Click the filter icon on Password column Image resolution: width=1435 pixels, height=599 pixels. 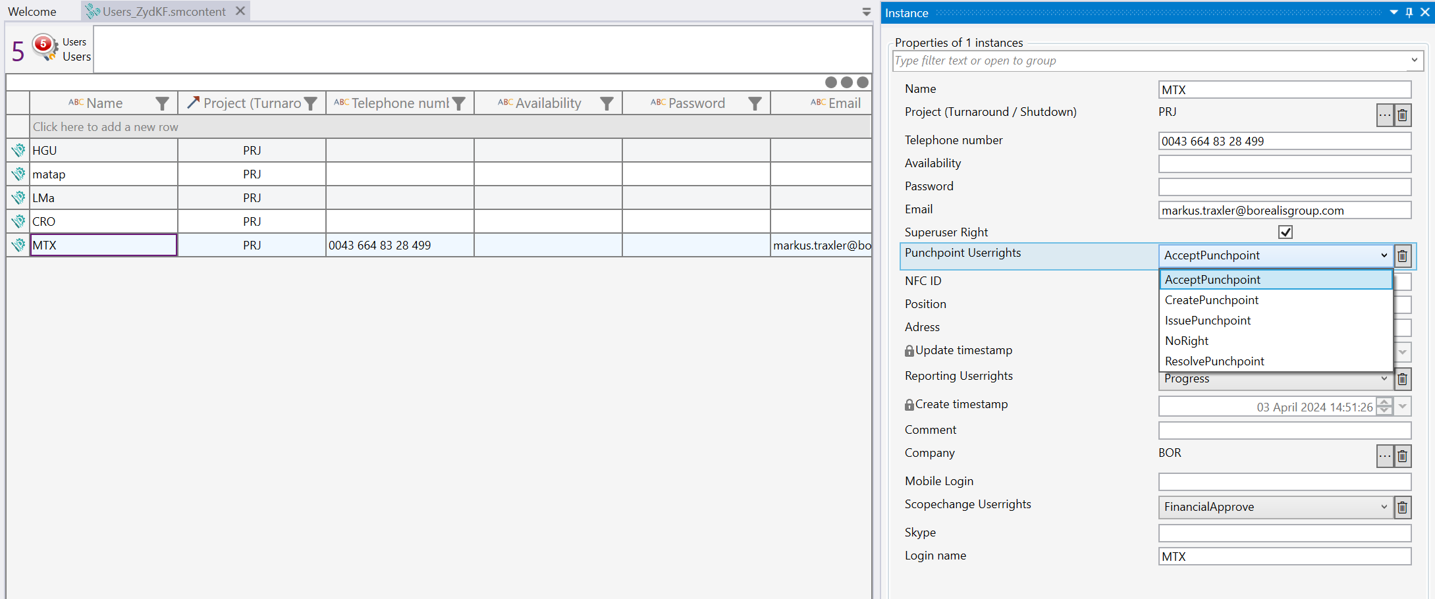[x=755, y=103]
